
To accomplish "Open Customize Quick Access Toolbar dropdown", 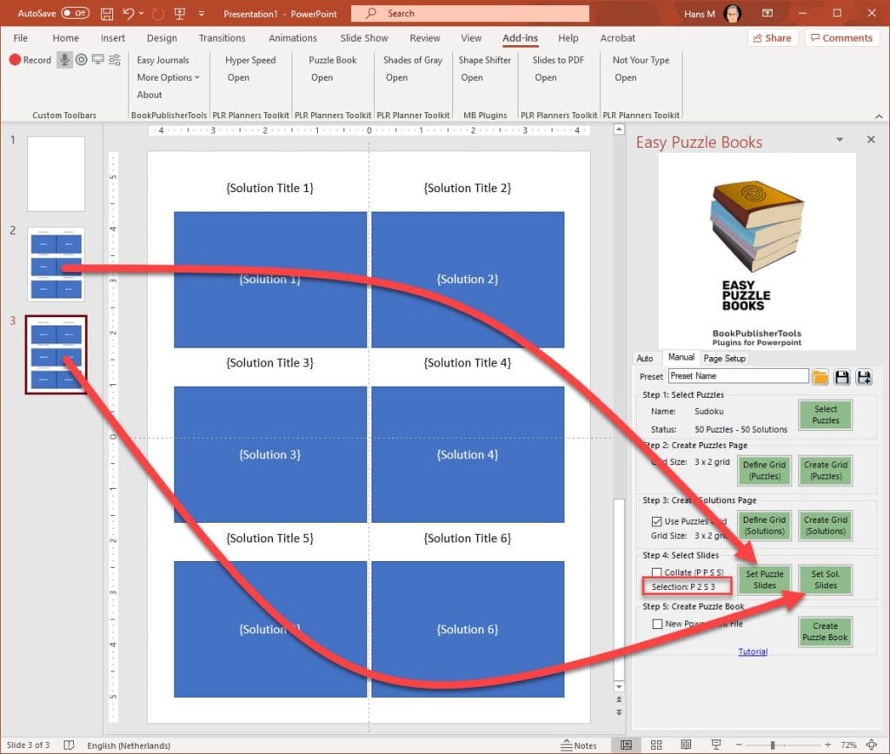I will (x=202, y=13).
